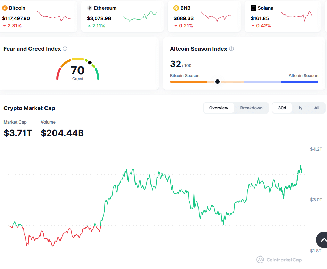
Task: Click Ethereum price $3,078.98
Action: [x=99, y=18]
